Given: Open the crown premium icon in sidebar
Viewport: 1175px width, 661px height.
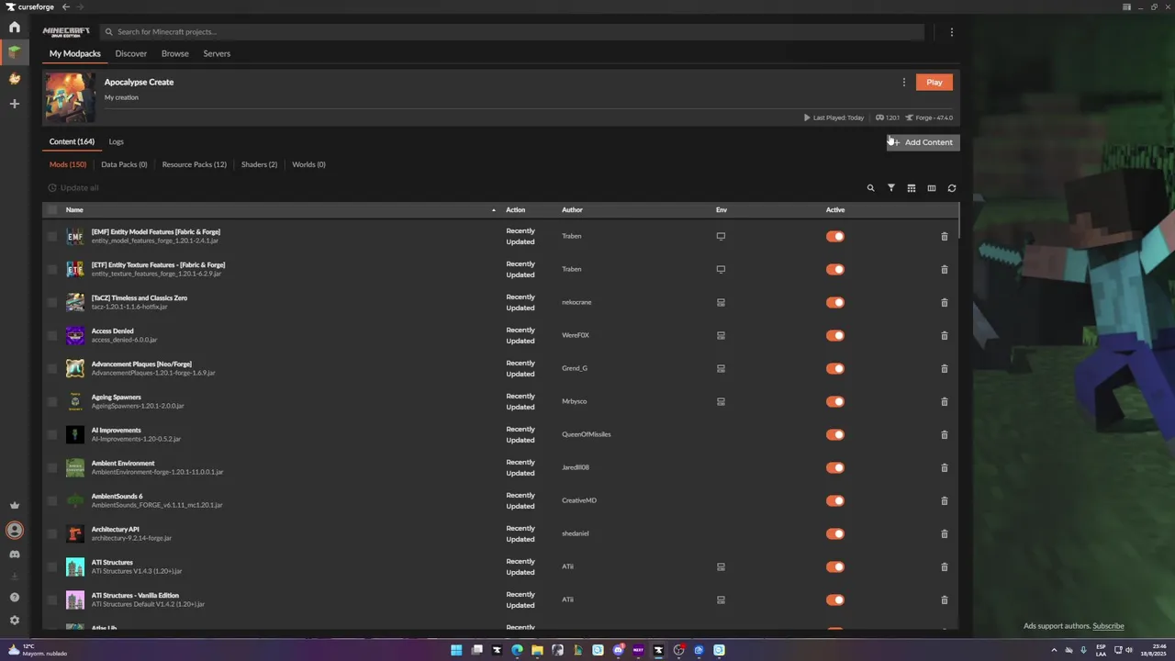Looking at the screenshot, I should [14, 505].
